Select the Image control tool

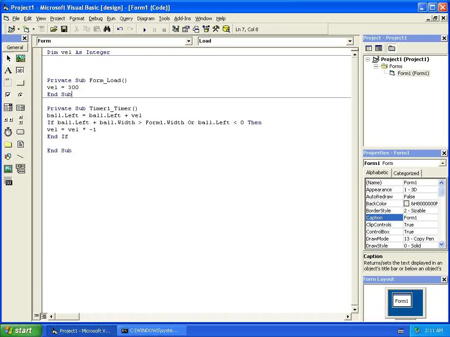click(8, 169)
